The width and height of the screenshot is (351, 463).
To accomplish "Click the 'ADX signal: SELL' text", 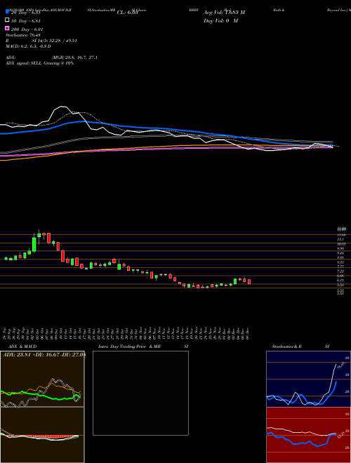I will 39,63.
